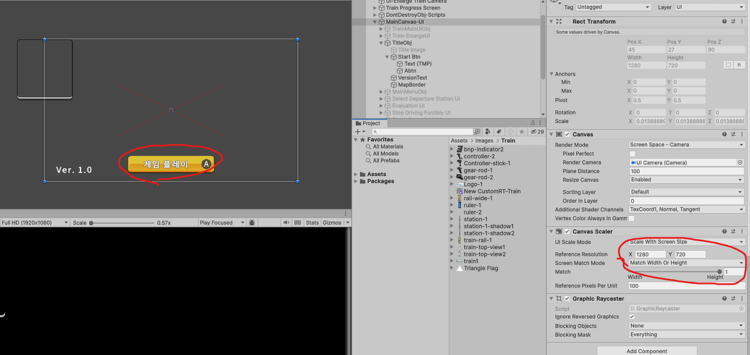Toggle Vertex Color Always In Gamma checkbox
The image size is (750, 355).
(x=632, y=218)
